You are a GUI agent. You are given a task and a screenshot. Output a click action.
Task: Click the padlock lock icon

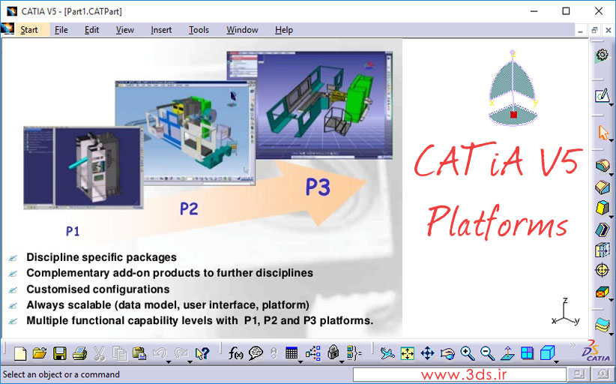(x=333, y=352)
